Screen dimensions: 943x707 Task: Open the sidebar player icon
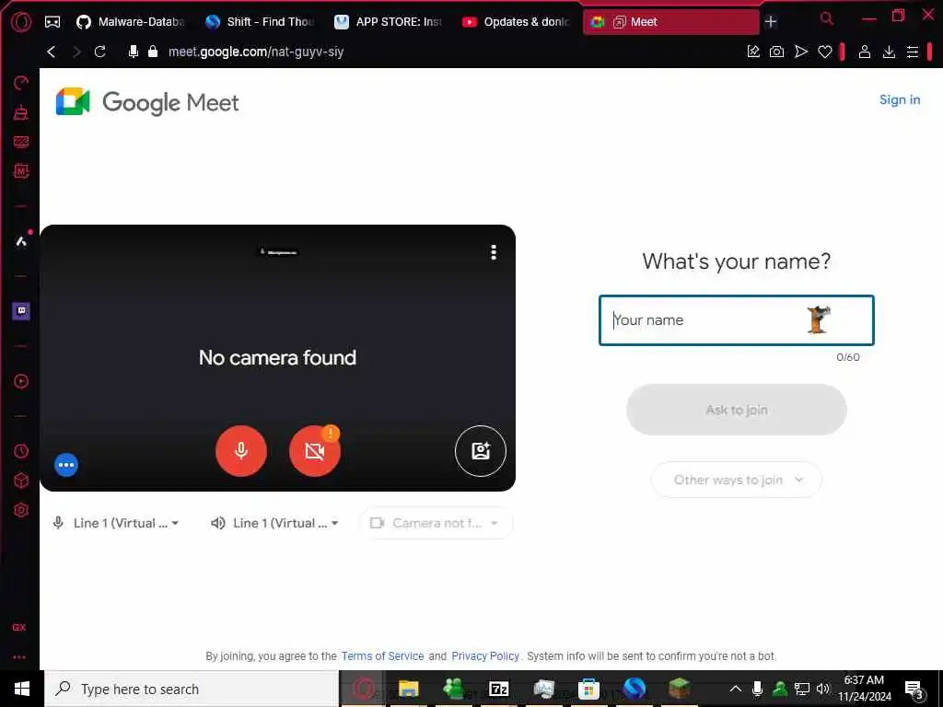pyautogui.click(x=21, y=381)
